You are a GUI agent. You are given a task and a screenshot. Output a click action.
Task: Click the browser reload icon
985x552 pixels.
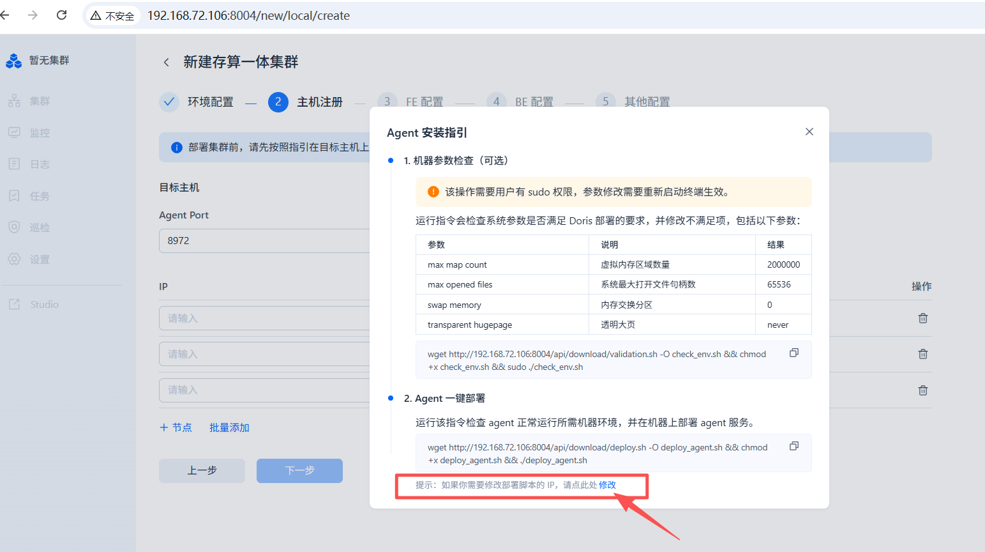tap(62, 15)
